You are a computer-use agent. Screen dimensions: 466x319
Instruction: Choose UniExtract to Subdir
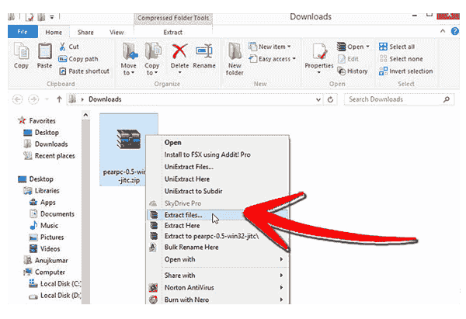[x=217, y=191]
